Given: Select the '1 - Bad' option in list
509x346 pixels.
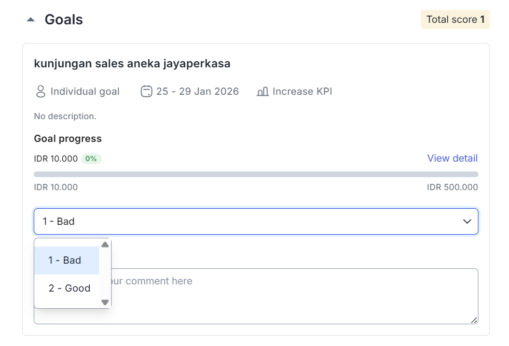Looking at the screenshot, I should click(65, 261).
